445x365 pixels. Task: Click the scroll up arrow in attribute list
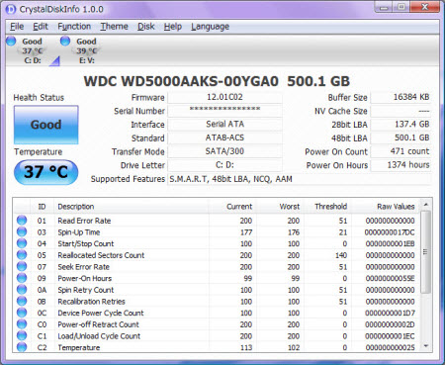tap(426, 205)
